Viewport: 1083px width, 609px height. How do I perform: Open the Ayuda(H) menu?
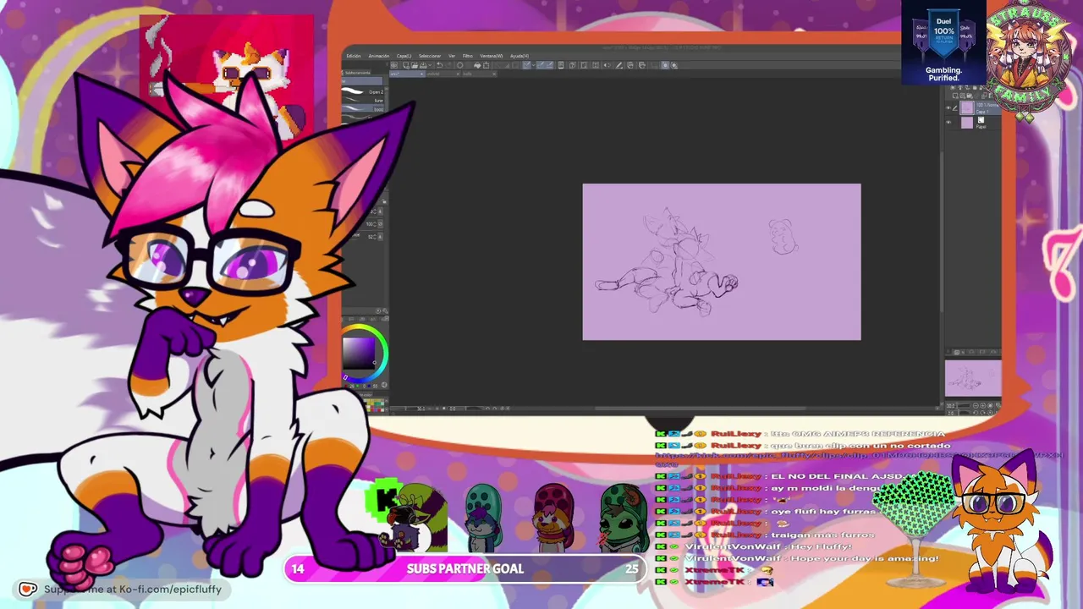(x=520, y=56)
